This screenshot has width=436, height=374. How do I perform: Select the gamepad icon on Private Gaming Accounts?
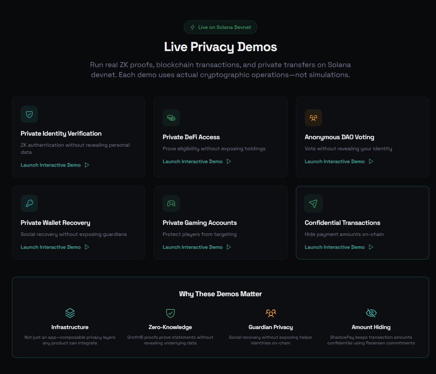click(x=171, y=203)
